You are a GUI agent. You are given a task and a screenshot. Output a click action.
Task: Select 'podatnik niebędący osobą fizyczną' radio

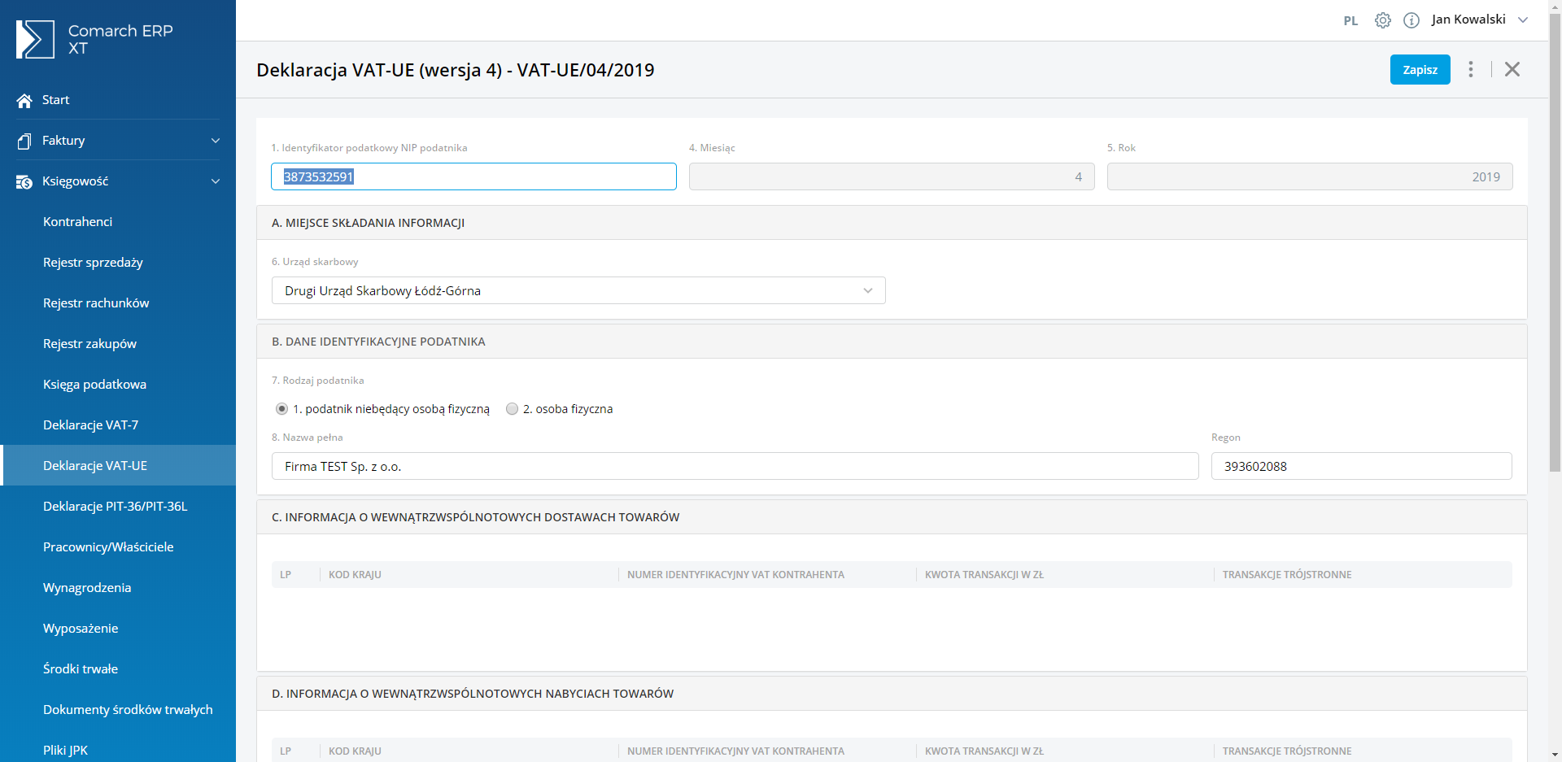coord(282,409)
